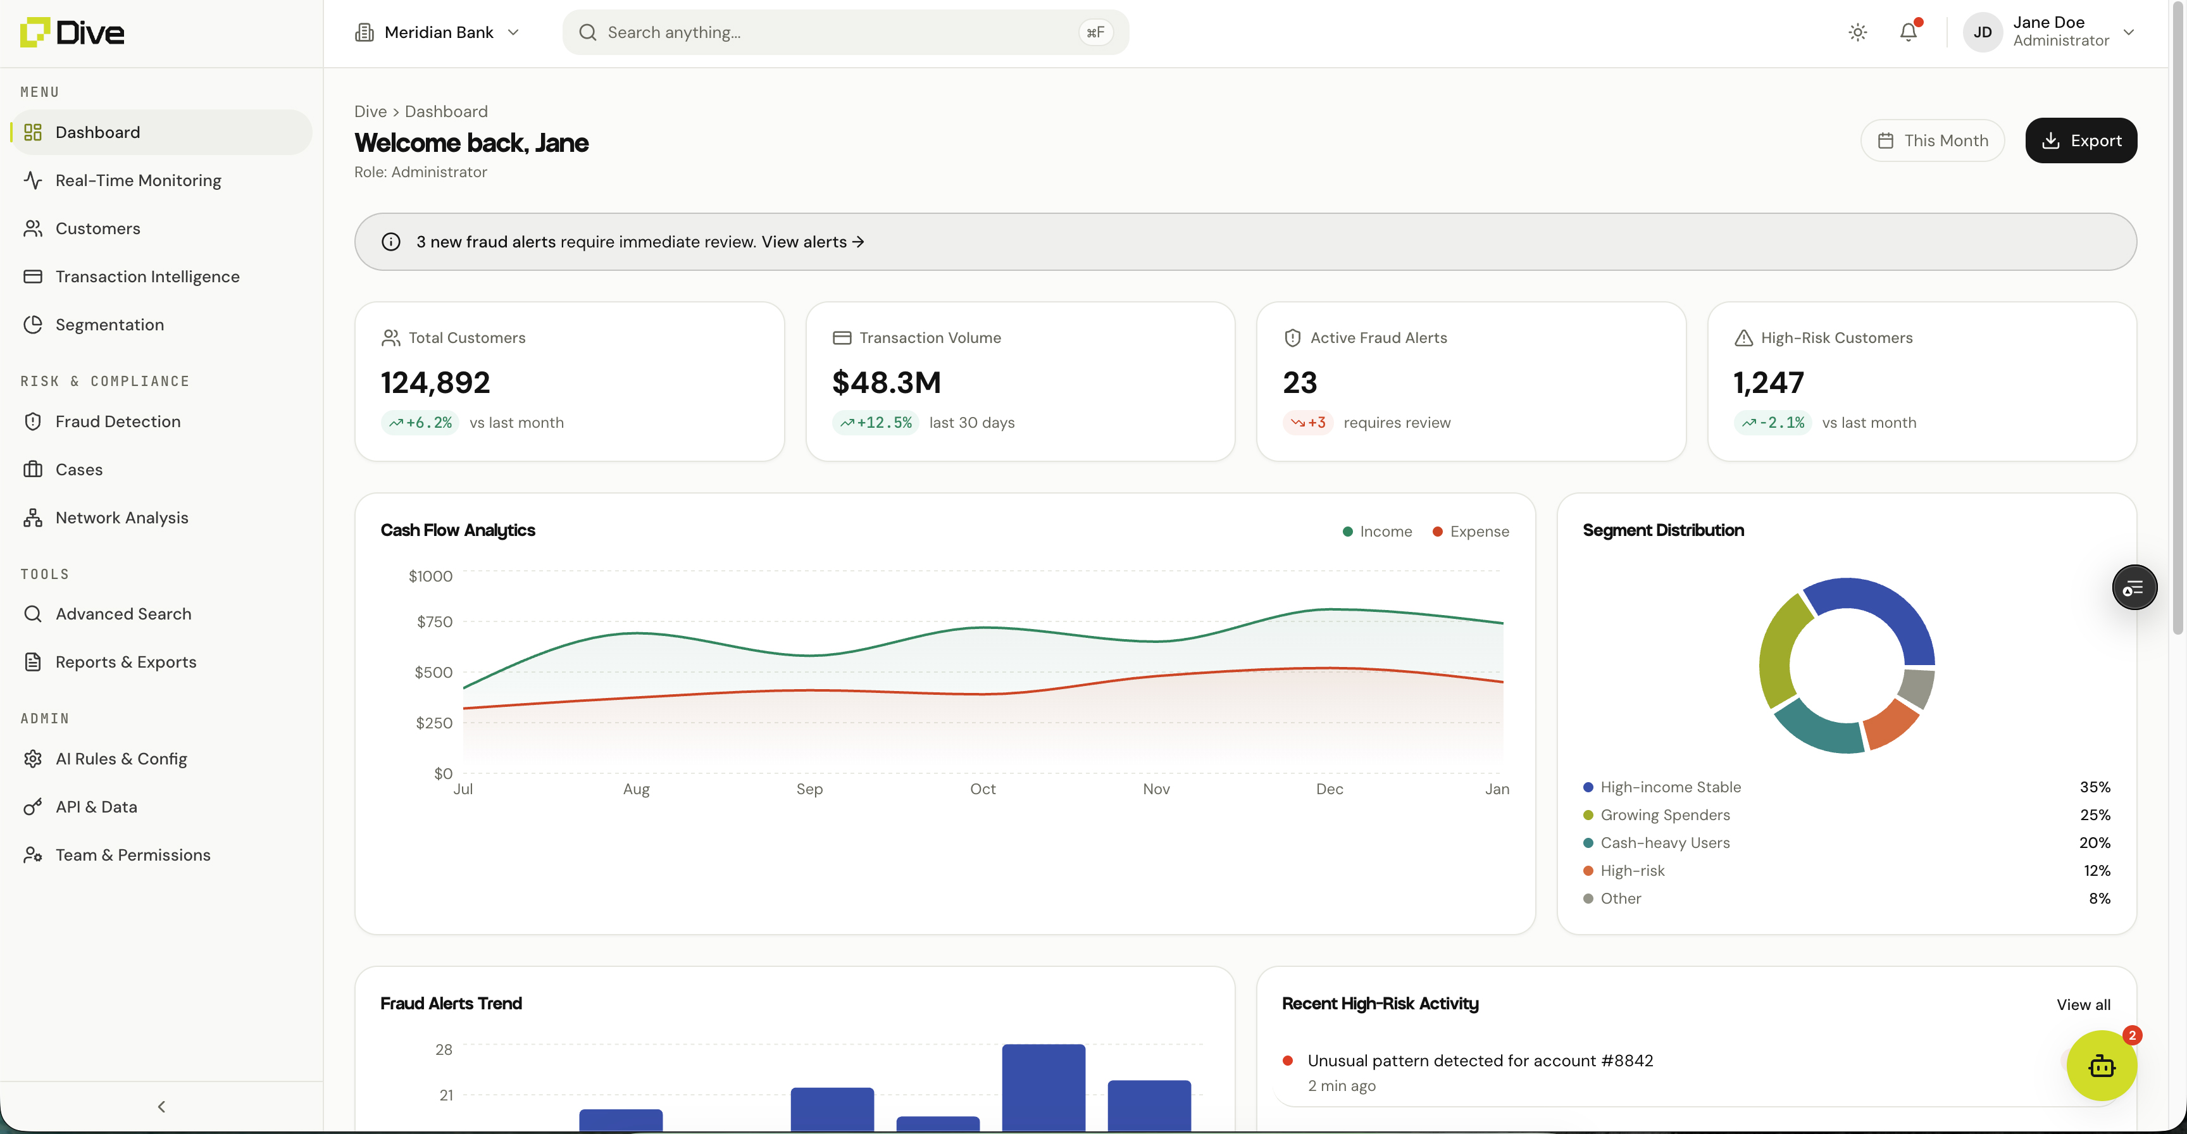Toggle light/dark theme with sun icon
The height and width of the screenshot is (1134, 2187).
(1857, 32)
